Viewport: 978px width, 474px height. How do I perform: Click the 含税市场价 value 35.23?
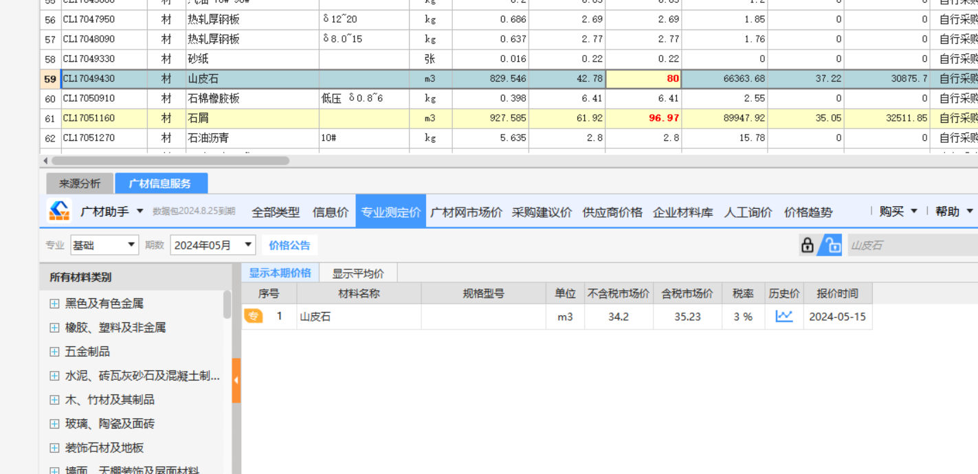pos(687,317)
